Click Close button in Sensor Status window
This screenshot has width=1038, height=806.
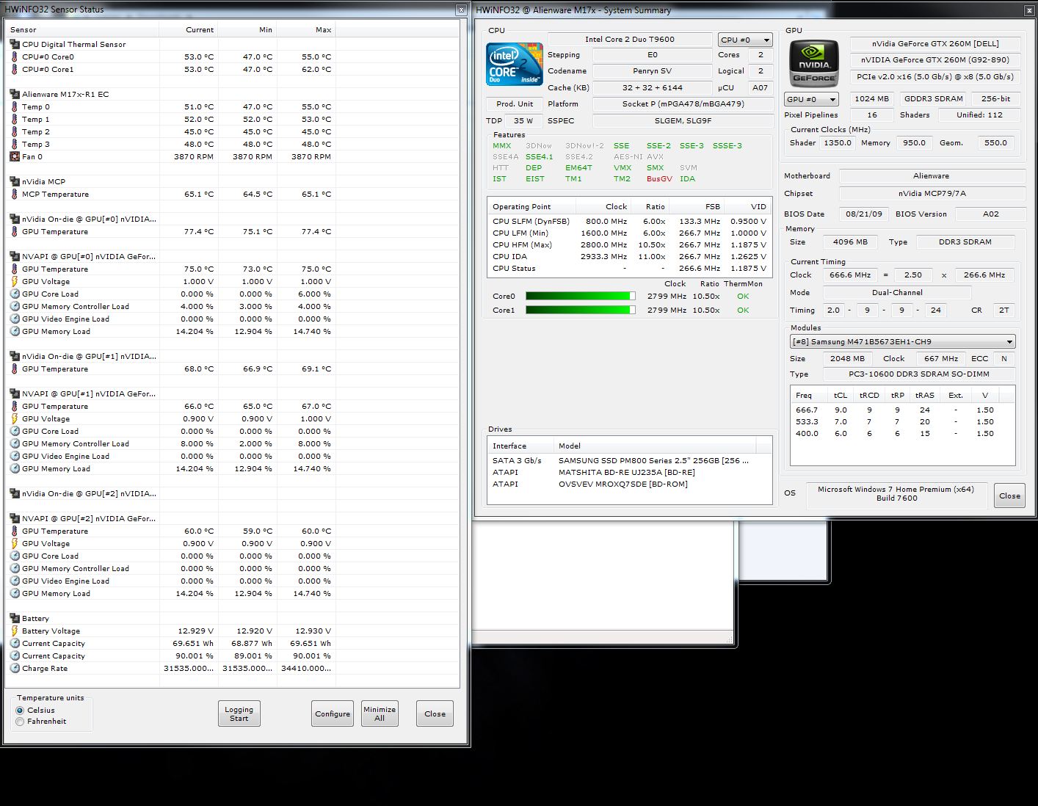[x=435, y=714]
